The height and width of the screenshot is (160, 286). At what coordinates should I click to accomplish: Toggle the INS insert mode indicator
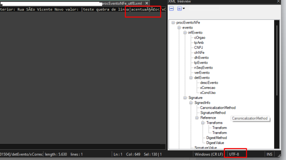pos(269,154)
